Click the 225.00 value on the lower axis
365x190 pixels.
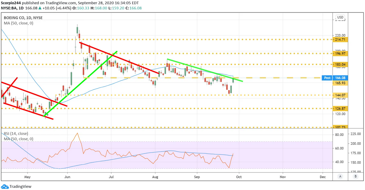355,134
